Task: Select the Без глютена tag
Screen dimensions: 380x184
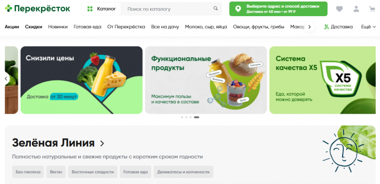Action: [28, 172]
